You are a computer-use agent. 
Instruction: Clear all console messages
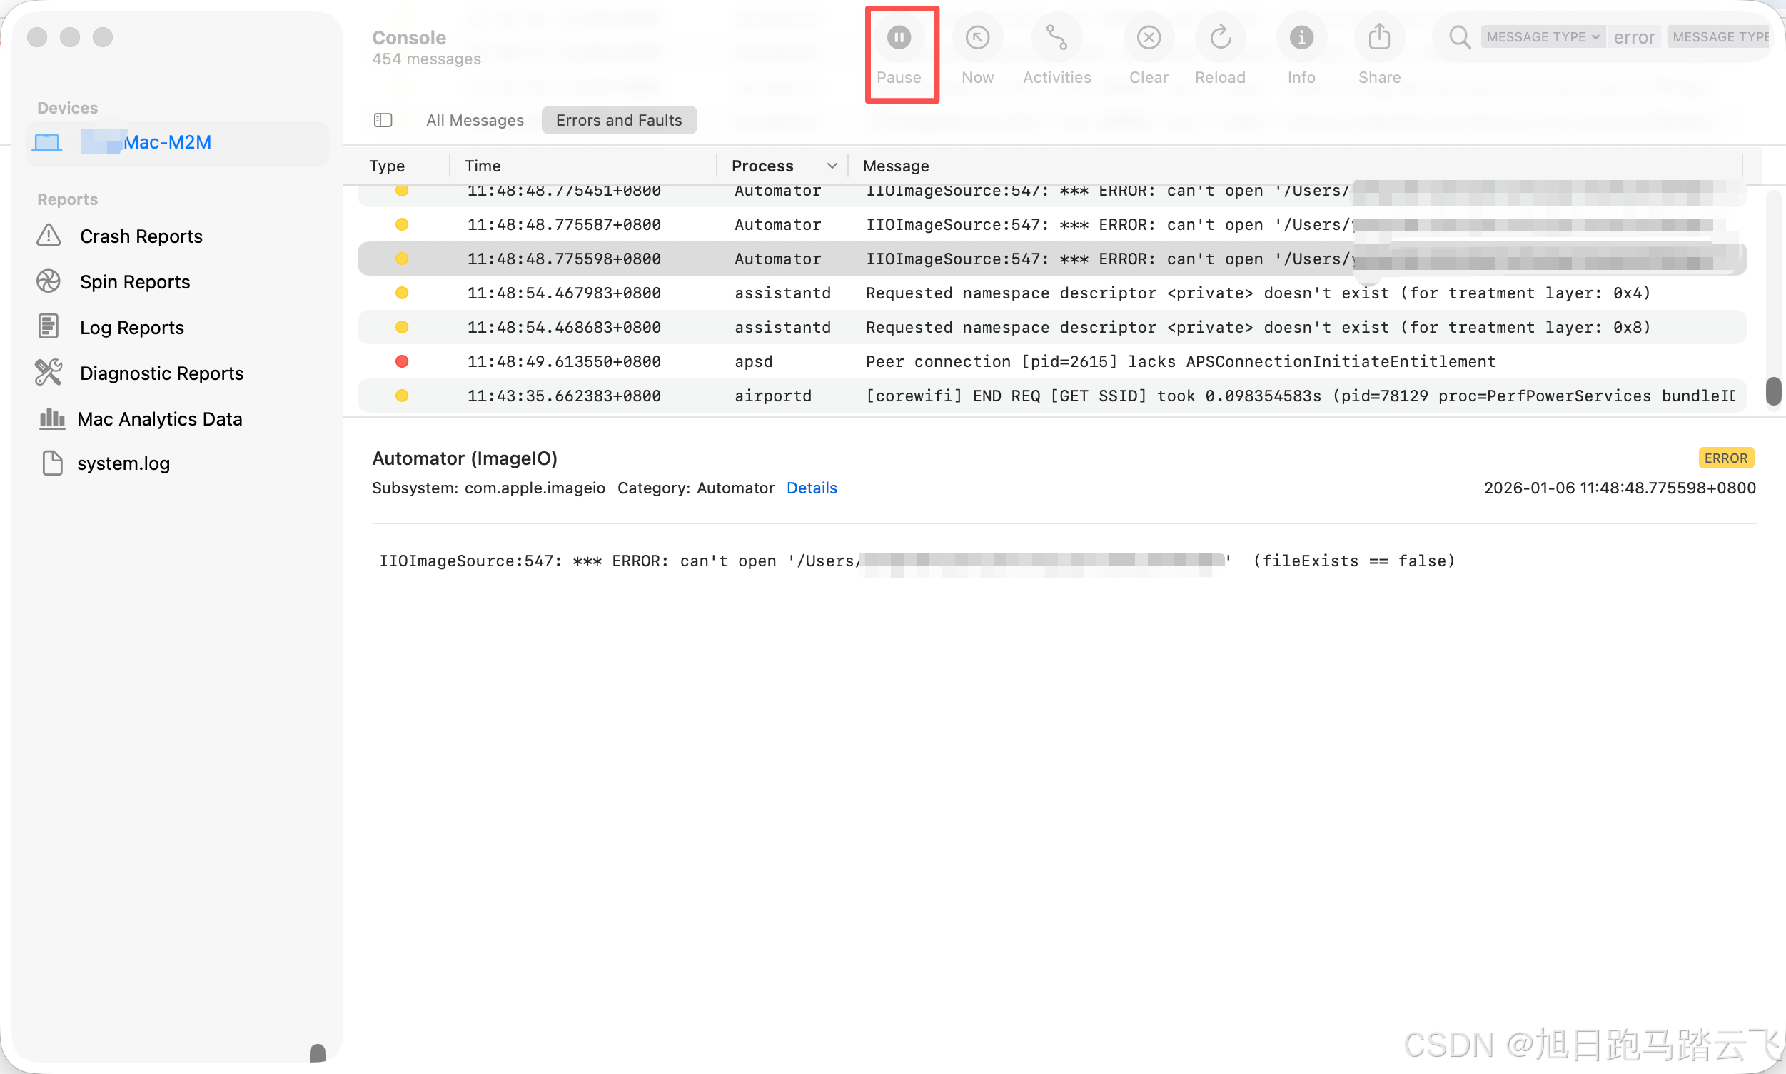pyautogui.click(x=1148, y=38)
